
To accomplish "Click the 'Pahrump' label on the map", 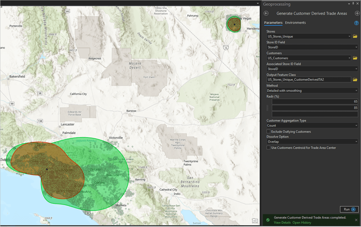I will point(193,16).
